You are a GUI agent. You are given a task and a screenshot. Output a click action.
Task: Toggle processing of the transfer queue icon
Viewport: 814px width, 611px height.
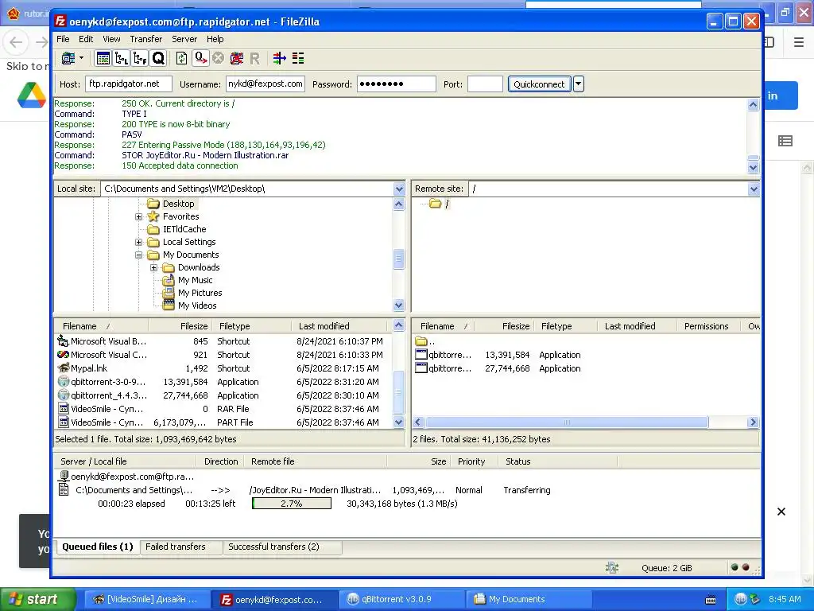(x=200, y=58)
